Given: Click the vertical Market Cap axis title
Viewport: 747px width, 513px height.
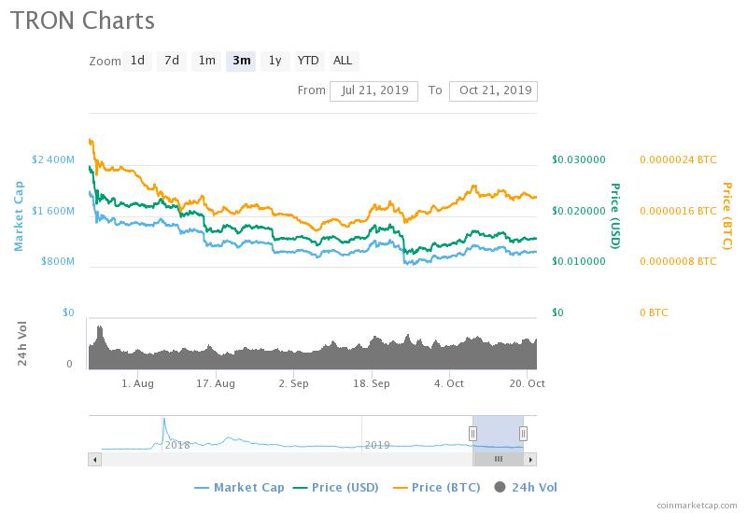Looking at the screenshot, I should pos(18,215).
